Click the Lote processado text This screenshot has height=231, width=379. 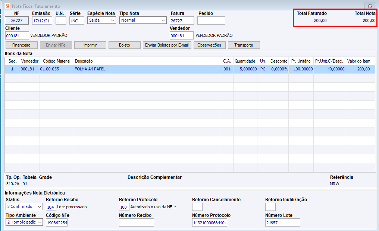pyautogui.click(x=72, y=207)
